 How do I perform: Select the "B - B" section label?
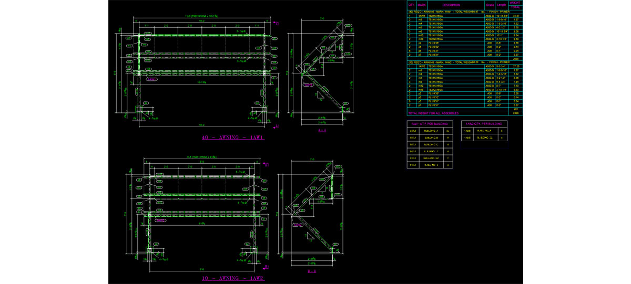pyautogui.click(x=312, y=271)
